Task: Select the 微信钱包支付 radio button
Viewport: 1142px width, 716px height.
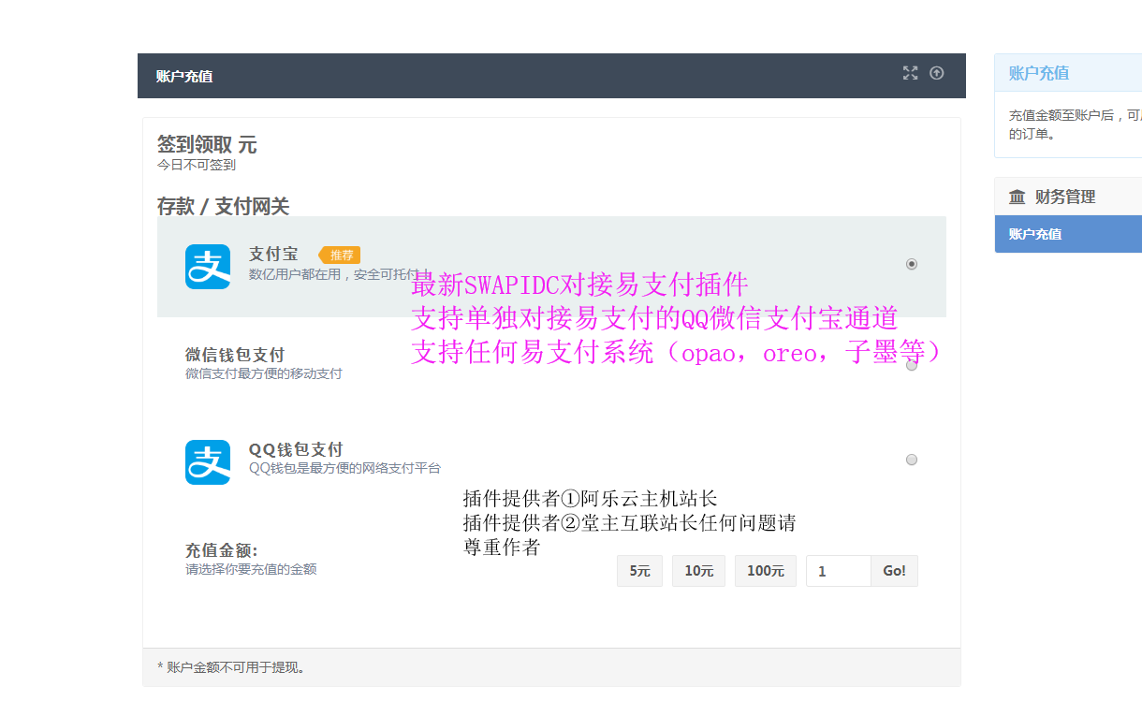Action: click(x=912, y=365)
